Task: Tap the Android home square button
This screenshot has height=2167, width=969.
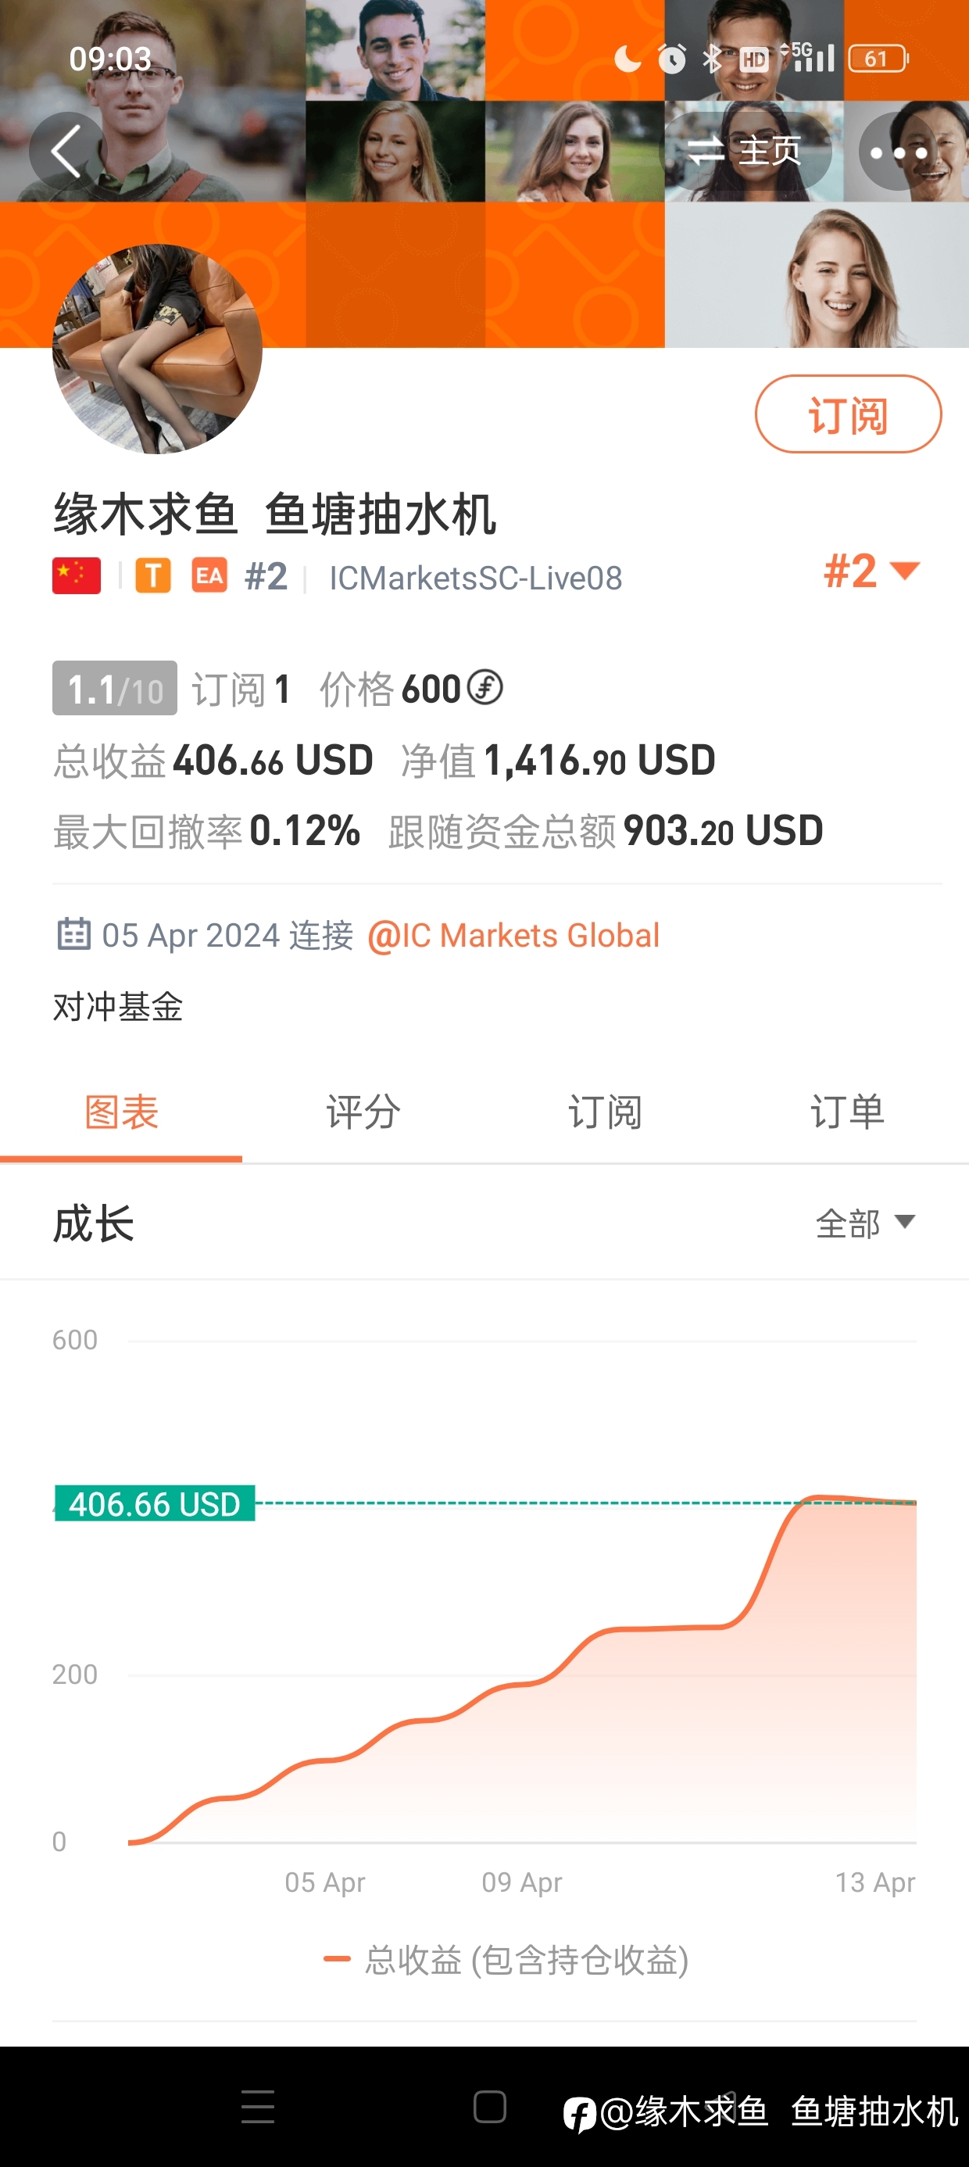Action: (x=489, y=2108)
